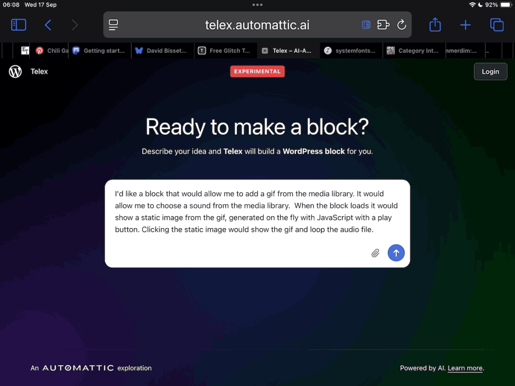Click the WordPress logo next to Telex
This screenshot has width=515, height=386.
(x=16, y=71)
